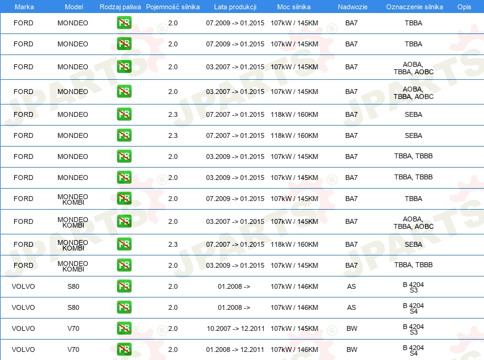Click fuel icon in Volvo S80 B 4204 S4 row
Screen dimensions: 484x360
click(124, 307)
